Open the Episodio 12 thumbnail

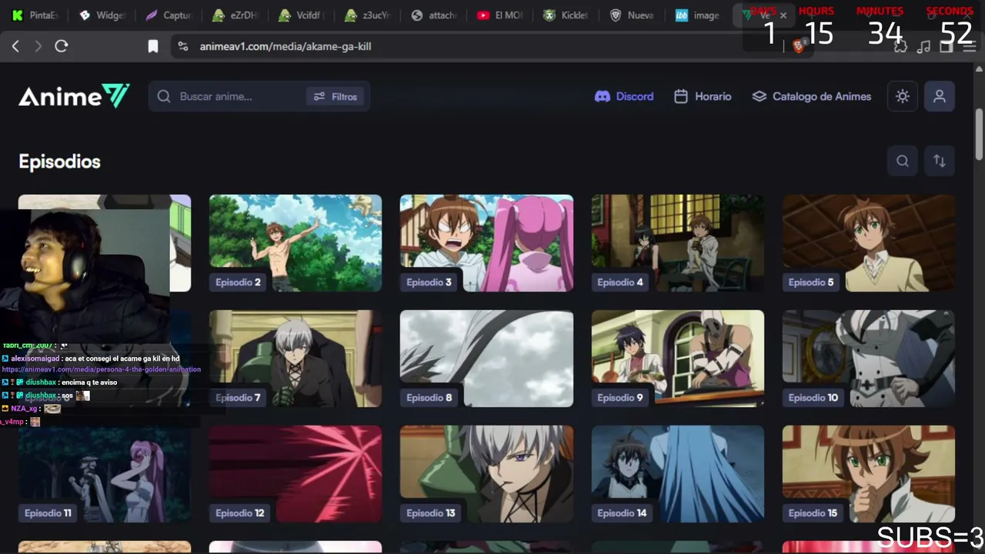[295, 474]
